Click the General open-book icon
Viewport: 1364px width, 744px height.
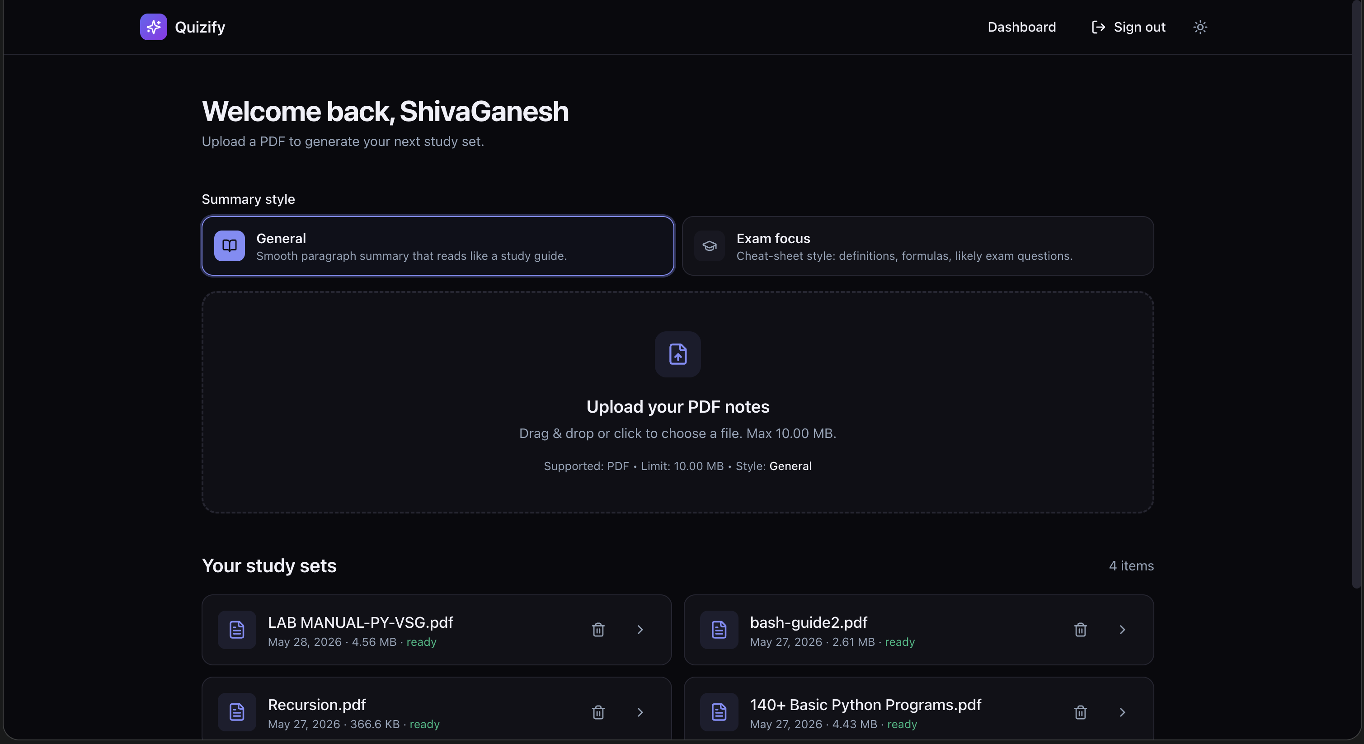(x=229, y=246)
